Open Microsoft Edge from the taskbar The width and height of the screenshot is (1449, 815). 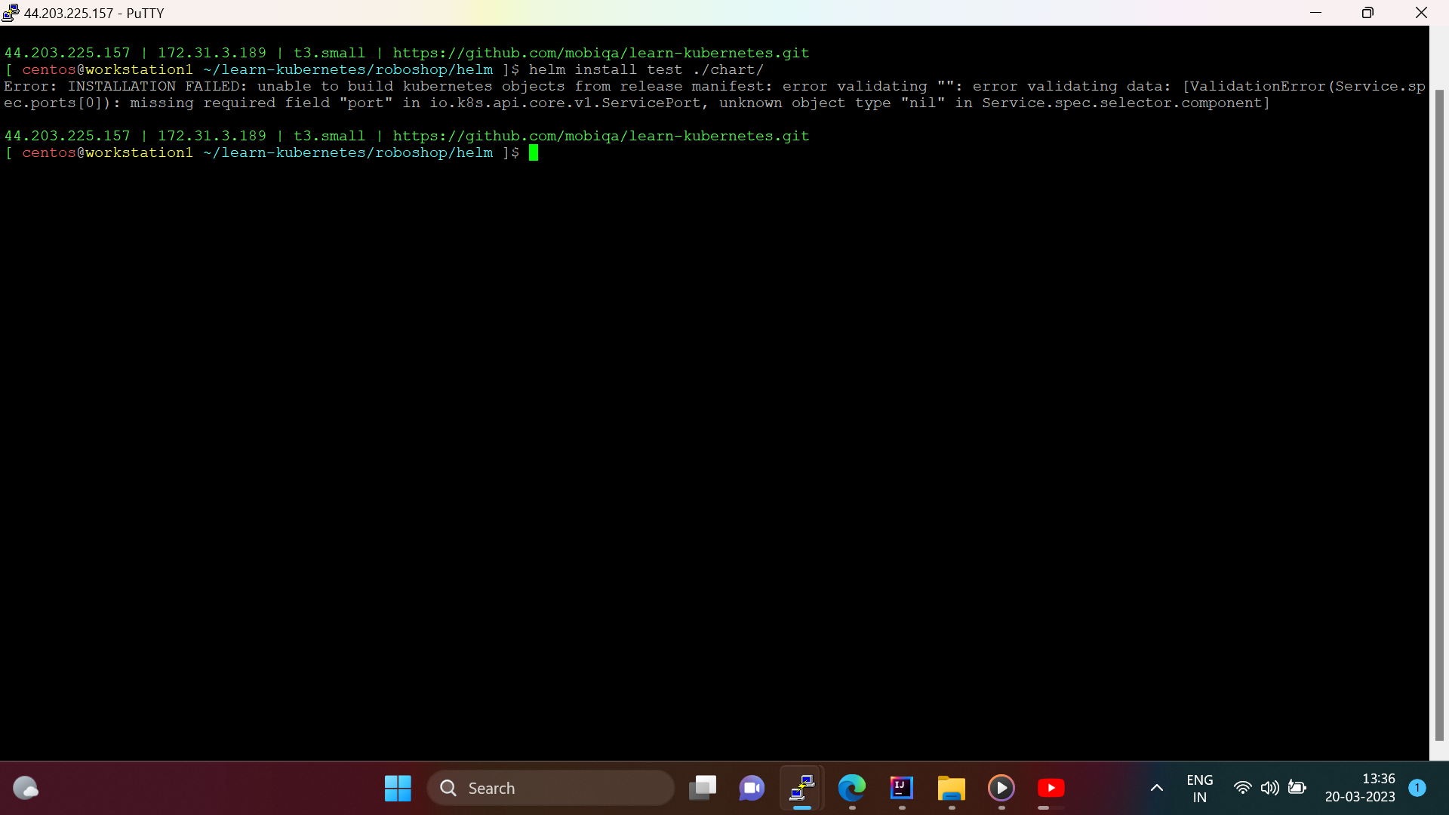852,788
